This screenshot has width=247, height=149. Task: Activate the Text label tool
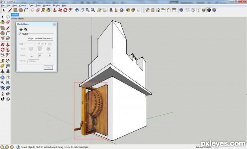(x=8, y=66)
